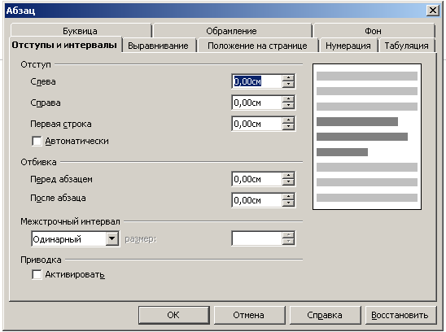Reset values with the Восстановить button
The height and width of the screenshot is (332, 446).
pos(400,315)
